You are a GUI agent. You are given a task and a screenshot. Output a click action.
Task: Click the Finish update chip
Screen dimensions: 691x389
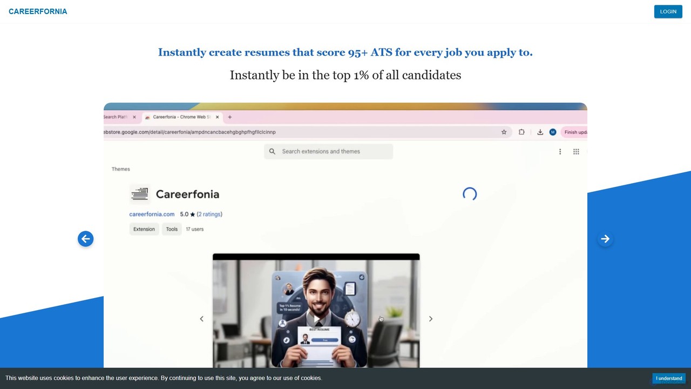pyautogui.click(x=574, y=132)
